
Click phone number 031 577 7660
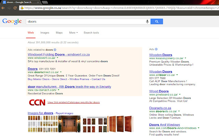pyautogui.click(x=157, y=78)
